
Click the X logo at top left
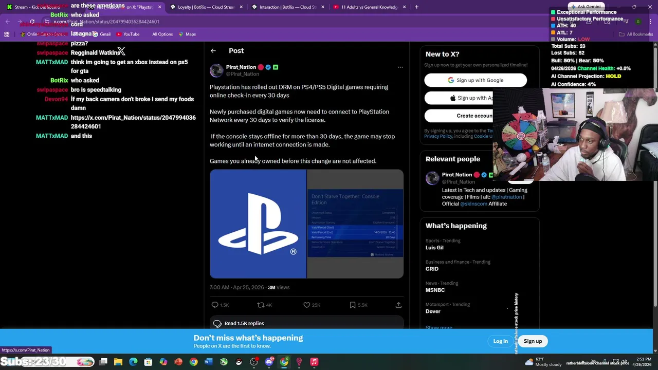click(x=121, y=51)
